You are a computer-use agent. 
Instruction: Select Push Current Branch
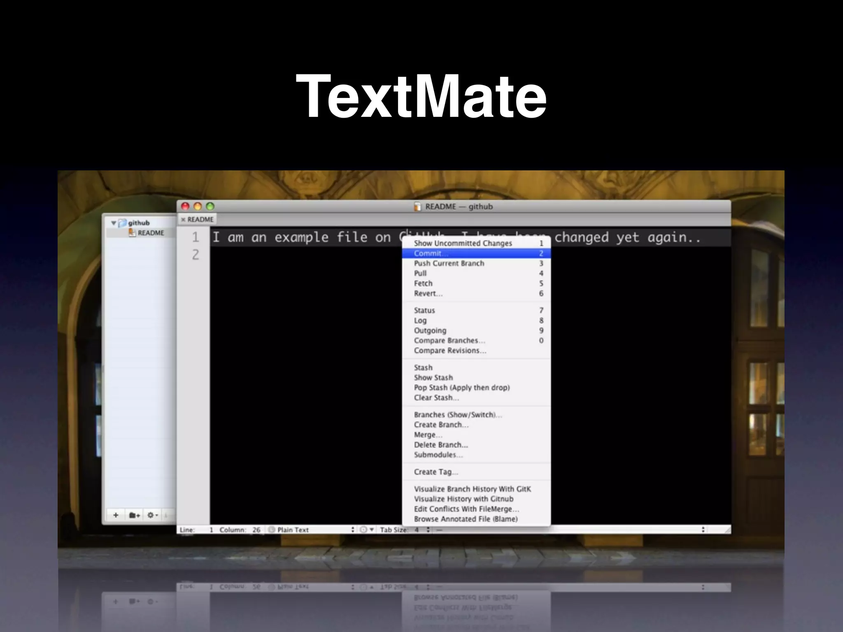(x=476, y=263)
